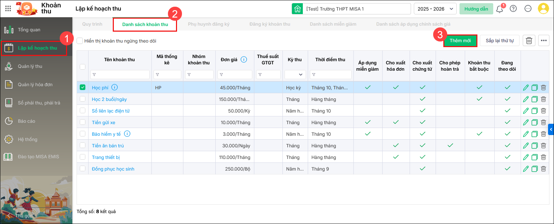The height and width of the screenshot is (224, 554).
Task: Open the user avatar profile icon
Action: point(543,9)
